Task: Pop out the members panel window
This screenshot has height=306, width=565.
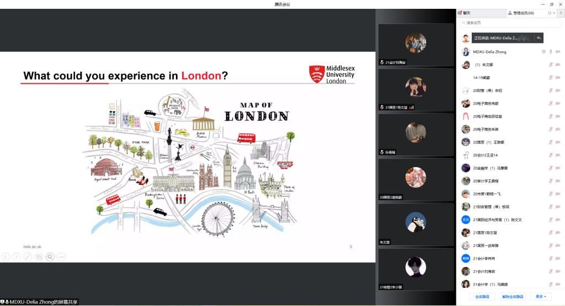Action: coord(550,13)
